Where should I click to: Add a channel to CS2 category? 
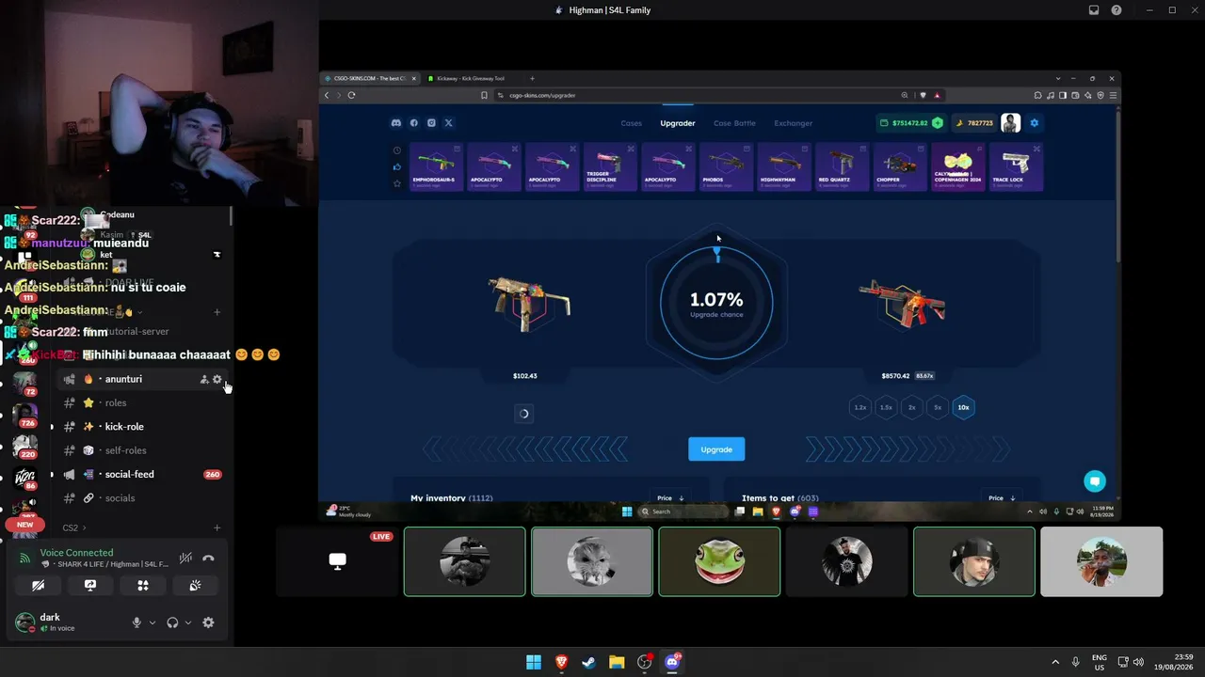pyautogui.click(x=217, y=527)
